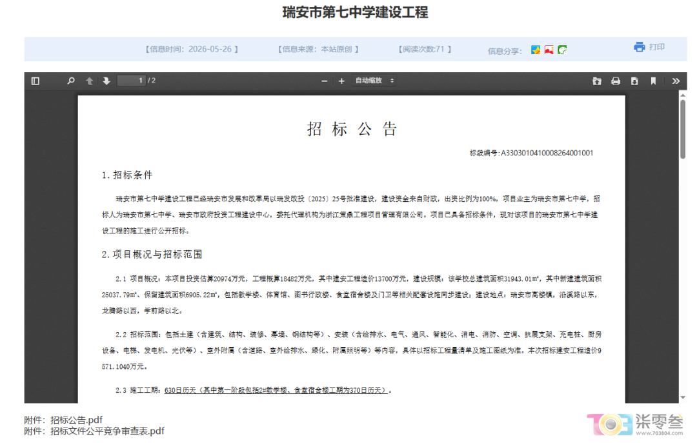The height and width of the screenshot is (443, 697).
Task: Click the PDF viewer vertical scrollbar thumb
Action: (x=683, y=129)
